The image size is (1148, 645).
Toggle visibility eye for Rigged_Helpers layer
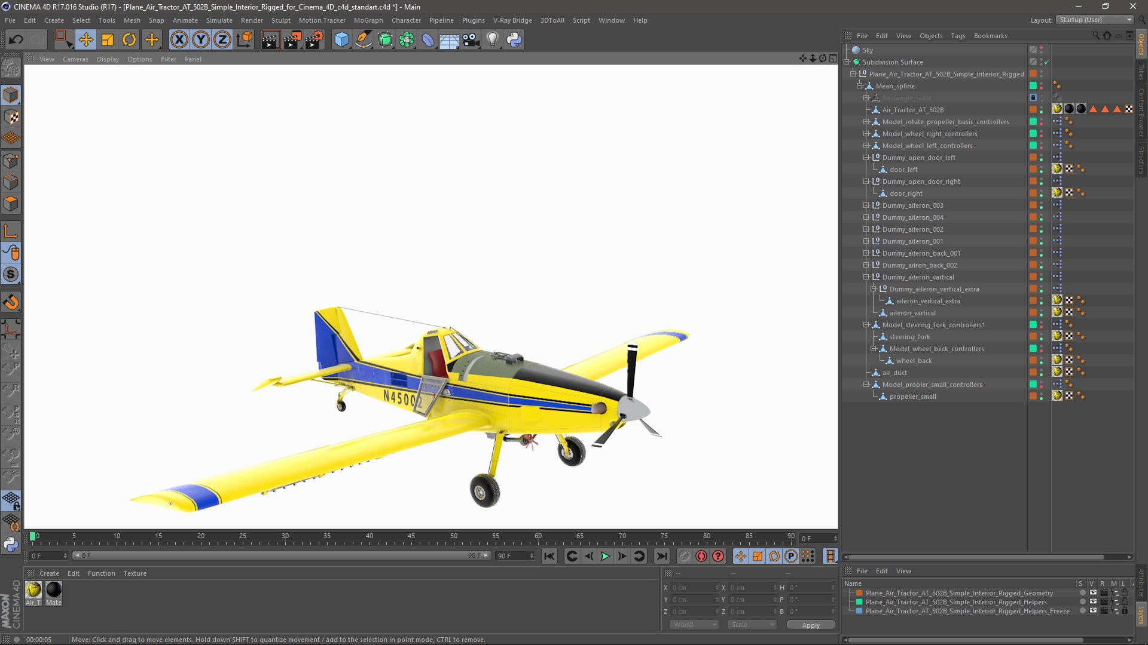(1093, 602)
